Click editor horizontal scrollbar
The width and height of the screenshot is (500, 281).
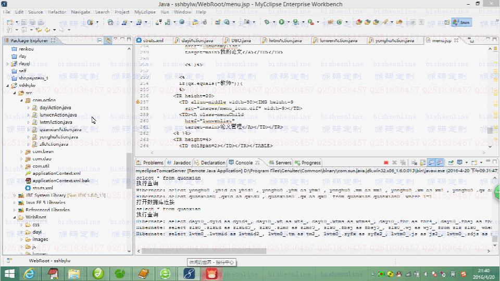pos(317,152)
